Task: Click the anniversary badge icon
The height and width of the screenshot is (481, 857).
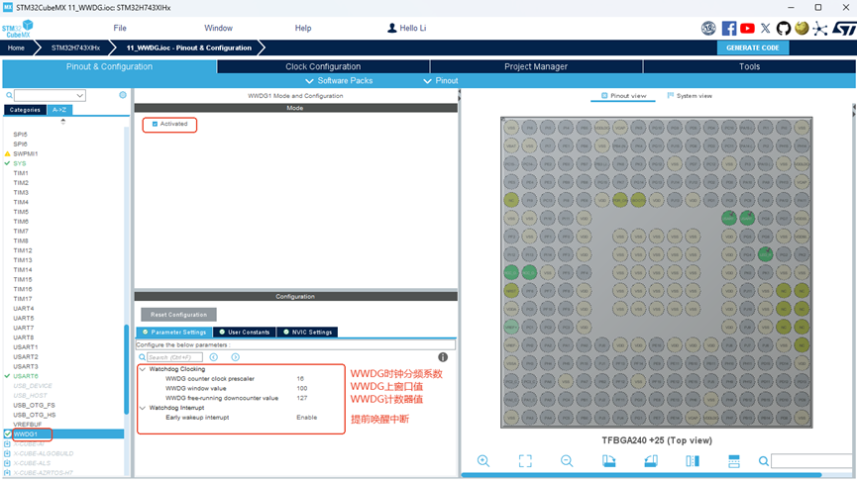Action: [x=709, y=29]
